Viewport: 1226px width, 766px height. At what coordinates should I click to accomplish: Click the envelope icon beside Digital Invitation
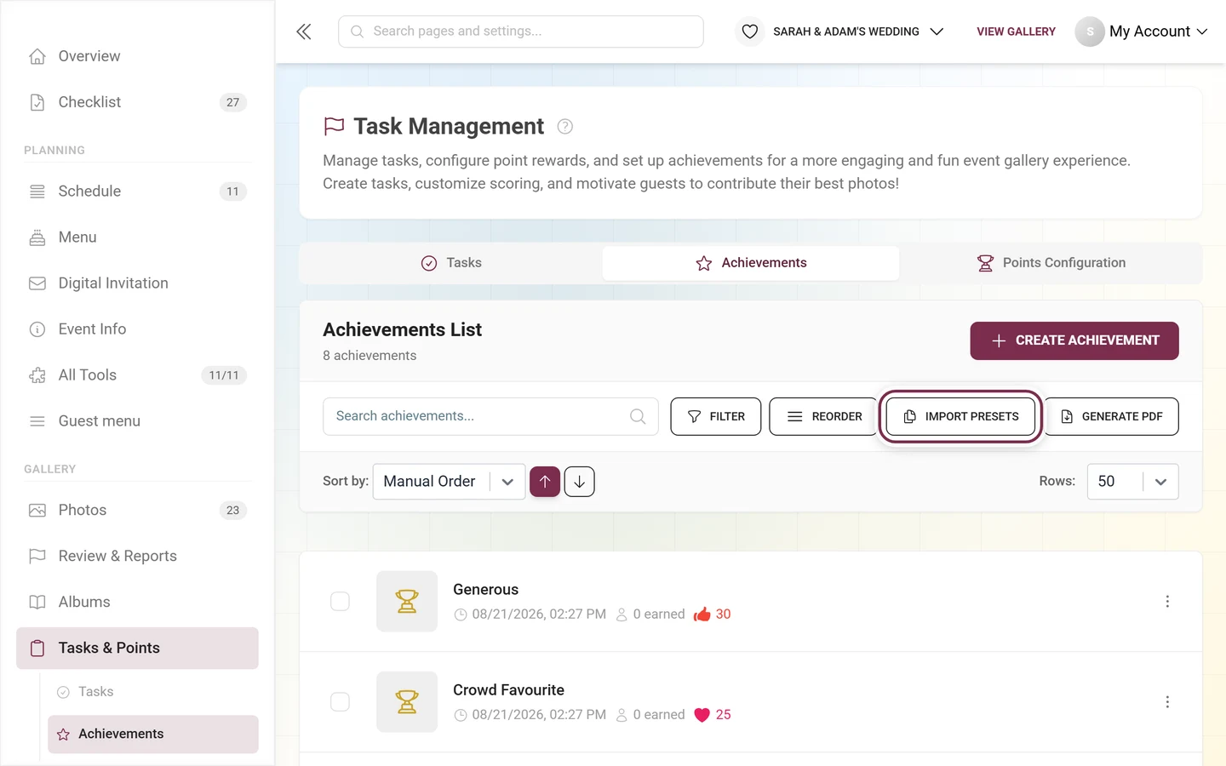pyautogui.click(x=37, y=283)
